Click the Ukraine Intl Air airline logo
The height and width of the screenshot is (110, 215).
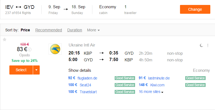(55, 49)
